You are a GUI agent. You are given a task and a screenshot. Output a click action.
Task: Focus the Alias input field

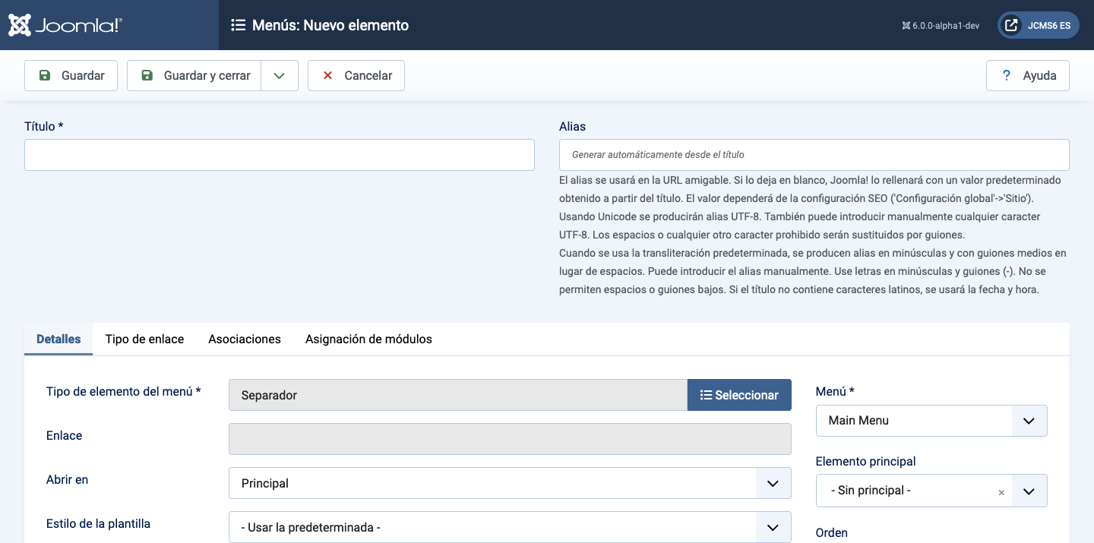[x=814, y=155]
